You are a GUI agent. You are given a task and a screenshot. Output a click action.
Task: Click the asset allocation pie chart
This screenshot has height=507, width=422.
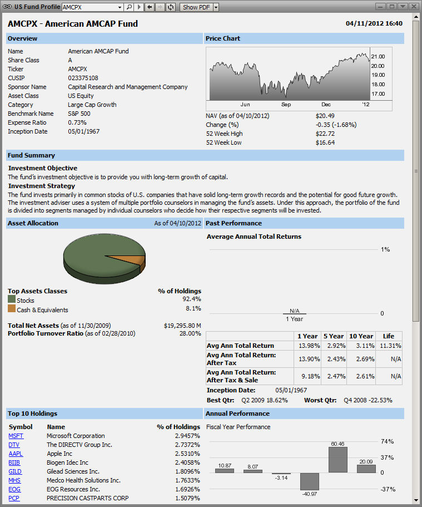(105, 259)
